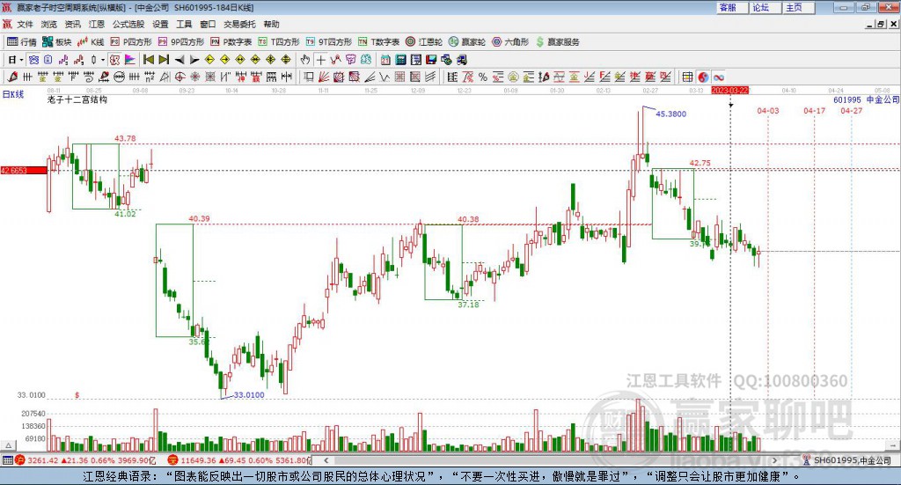Click the grid table icon
Image resolution: width=901 pixels, height=485 pixels.
point(686,77)
